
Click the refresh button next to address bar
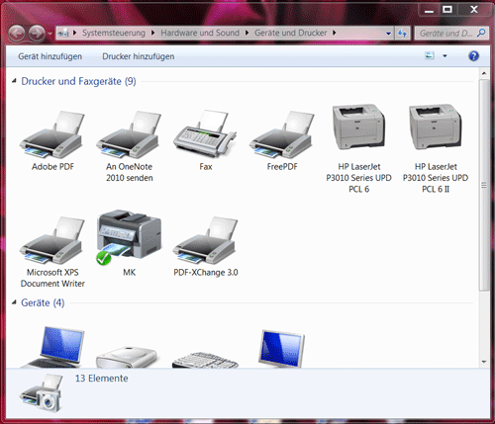[402, 33]
